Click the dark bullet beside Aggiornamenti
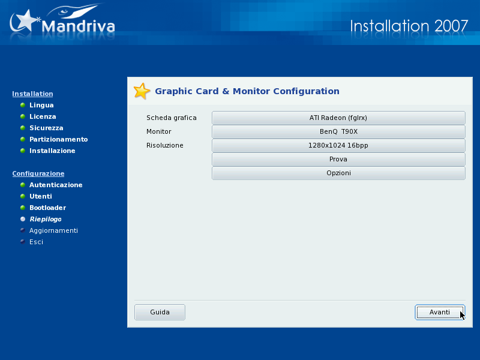This screenshot has height=360, width=480. click(x=23, y=230)
